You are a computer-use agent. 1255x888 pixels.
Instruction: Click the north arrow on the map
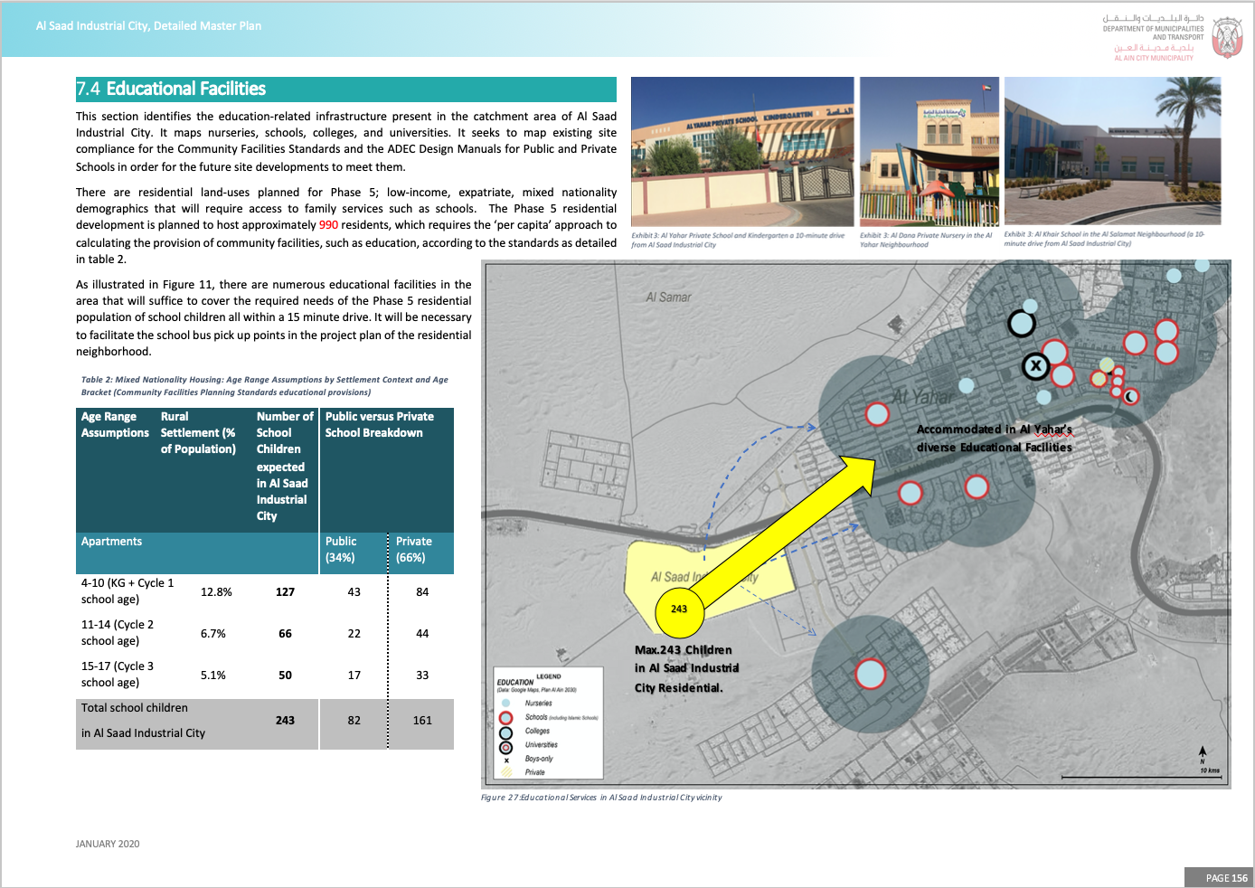tap(1203, 753)
